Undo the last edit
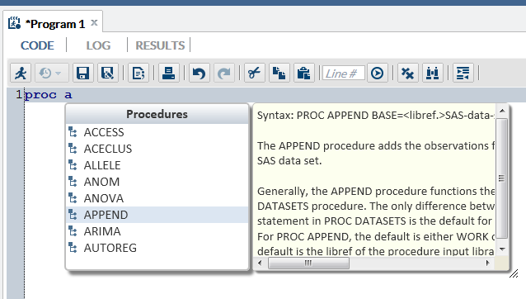The image size is (526, 299). pos(200,73)
